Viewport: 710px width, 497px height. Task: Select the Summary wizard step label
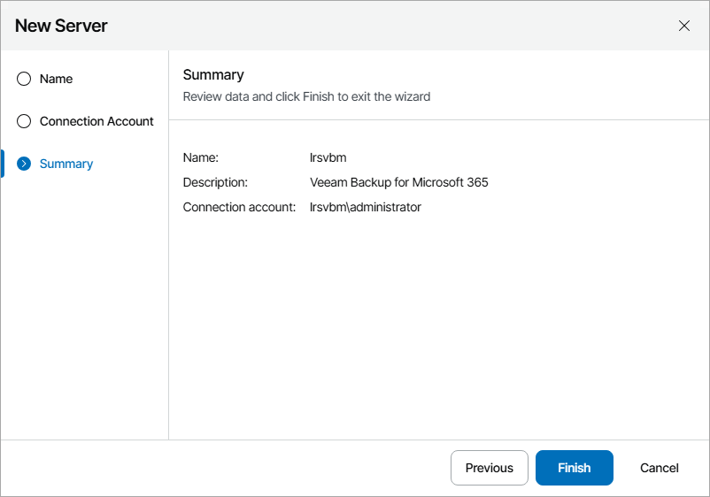click(66, 164)
